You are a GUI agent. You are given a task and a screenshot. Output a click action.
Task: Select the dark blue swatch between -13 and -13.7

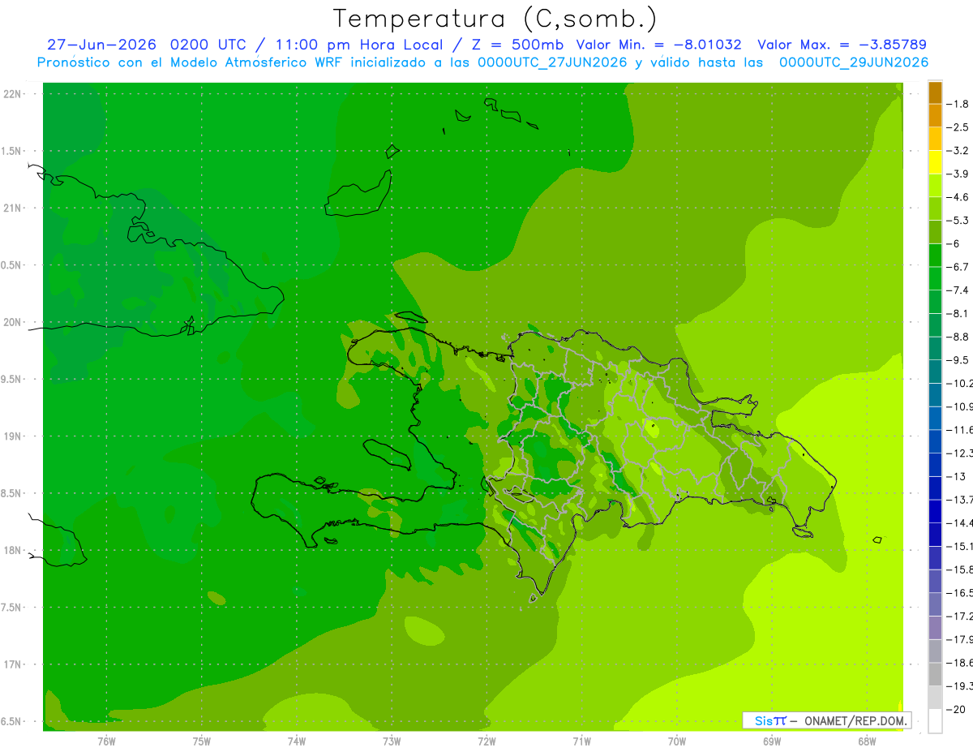pyautogui.click(x=935, y=488)
